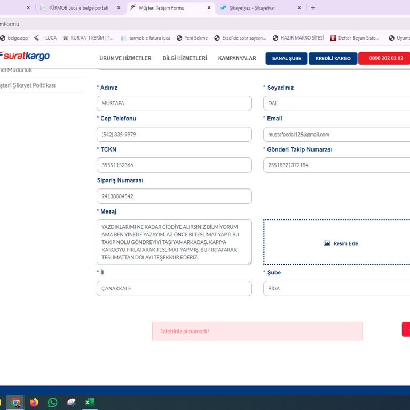
Task: Open BİLGİ HİZMETLERİ menu
Action: [184, 58]
